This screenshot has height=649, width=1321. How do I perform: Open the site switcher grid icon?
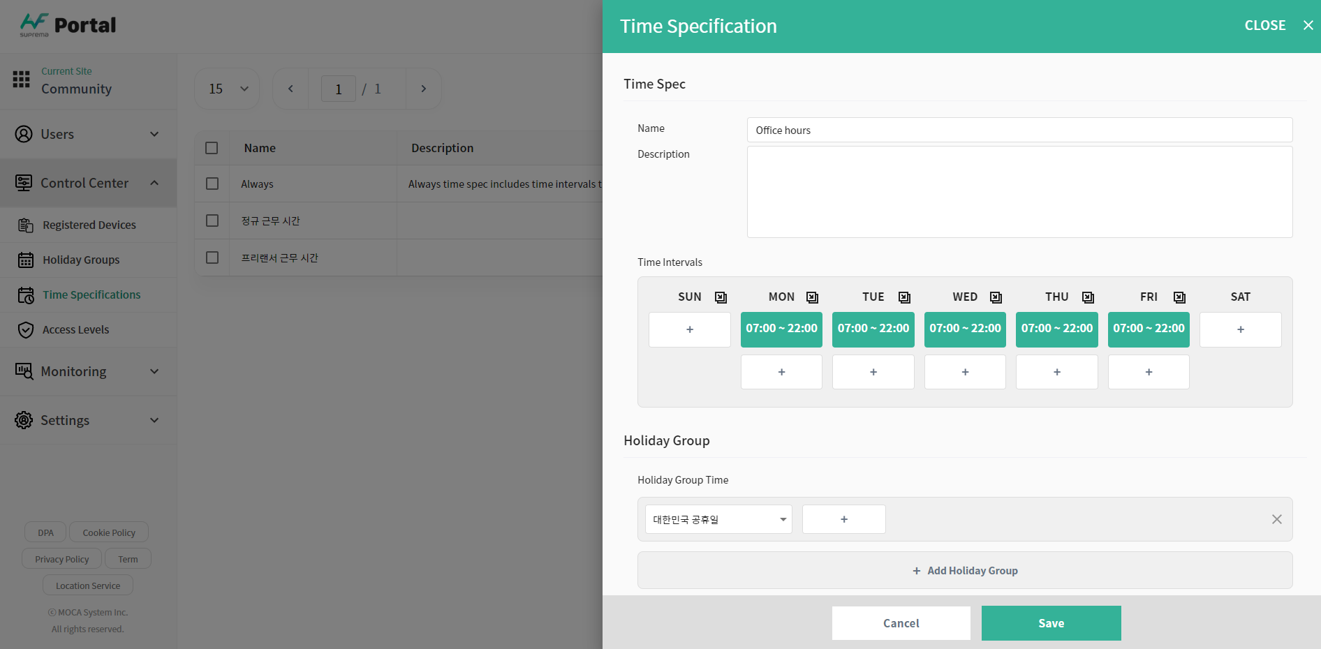[x=22, y=80]
